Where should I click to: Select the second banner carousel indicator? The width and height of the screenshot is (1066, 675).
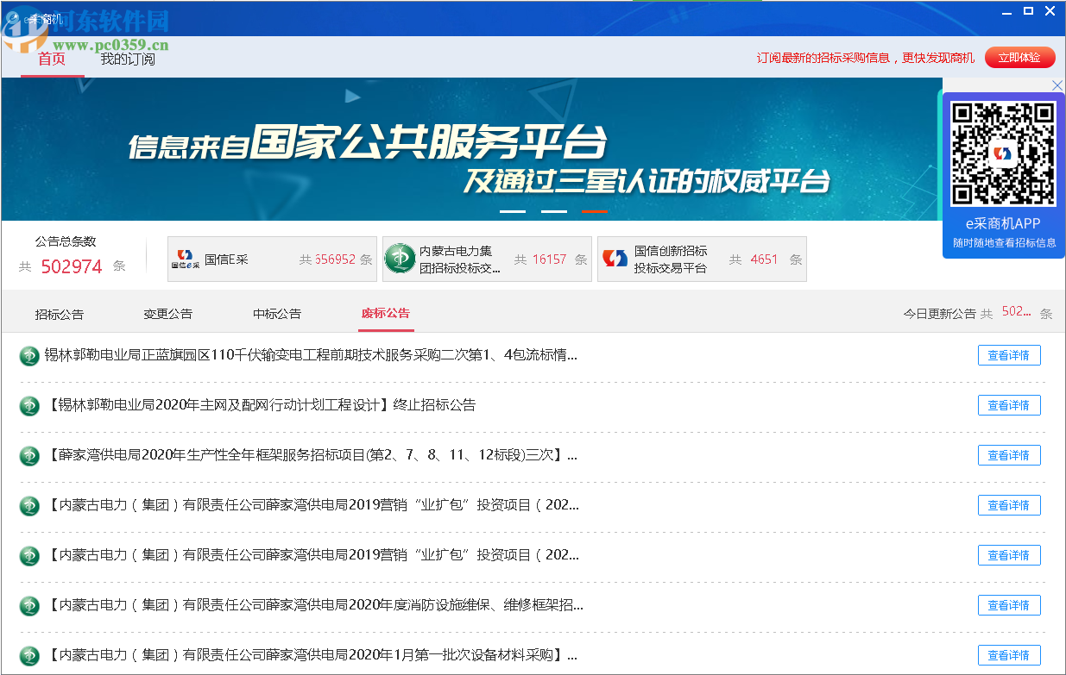[x=554, y=211]
